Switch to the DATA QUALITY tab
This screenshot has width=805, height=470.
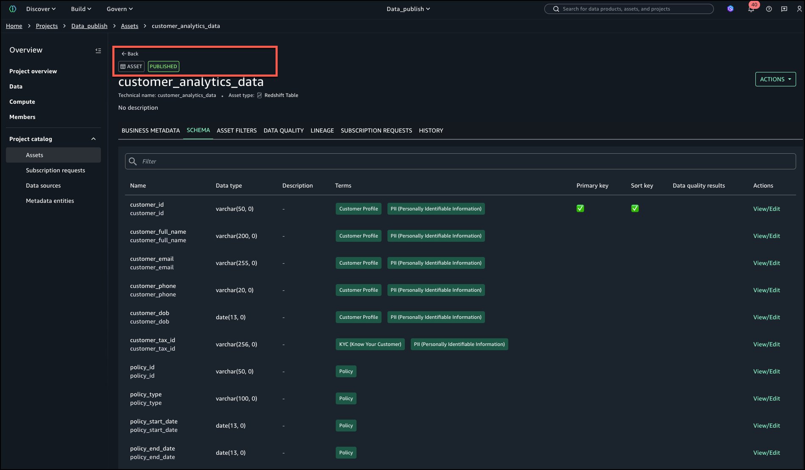[x=283, y=130]
